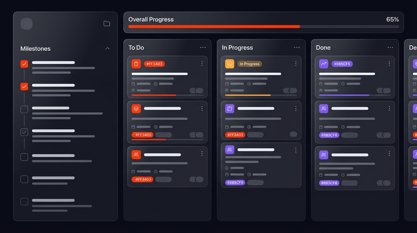
Task: Click the red layers stack icon in To Do
Action: (136, 108)
